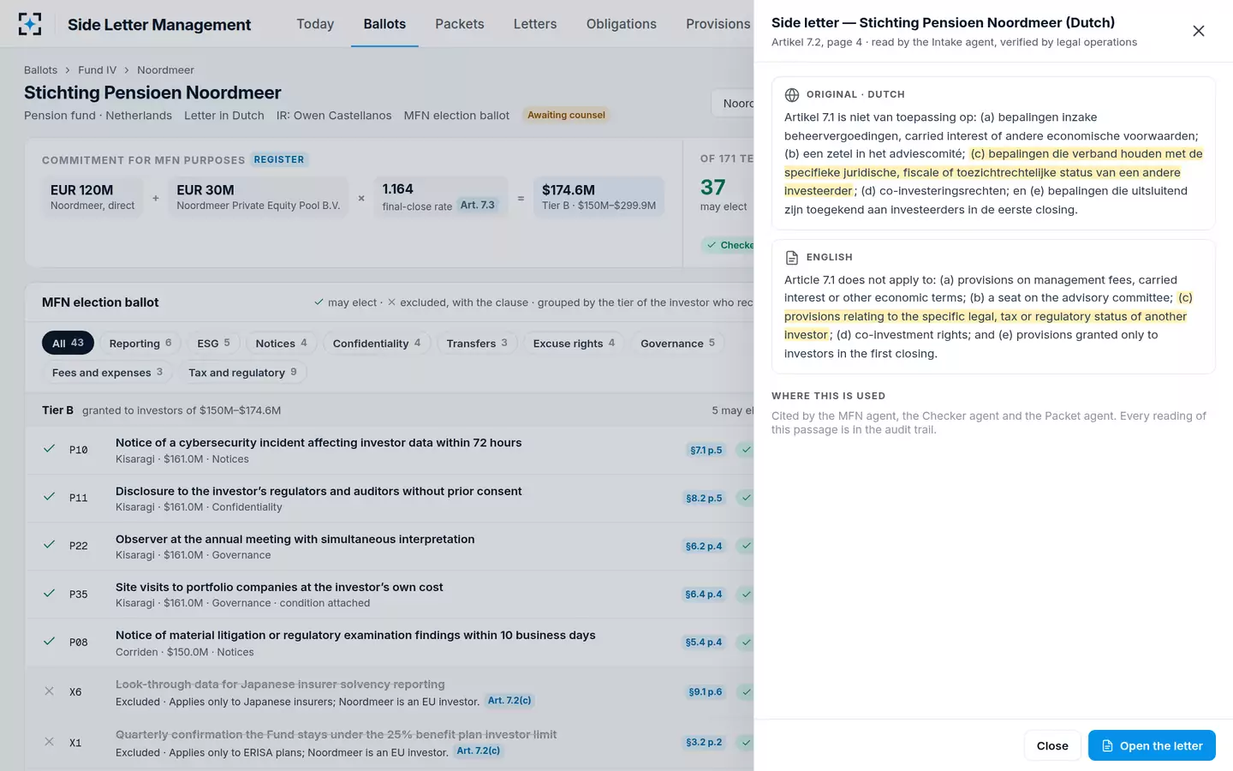Open the Art. 7.3 citation chip
The height and width of the screenshot is (771, 1233).
(x=478, y=205)
